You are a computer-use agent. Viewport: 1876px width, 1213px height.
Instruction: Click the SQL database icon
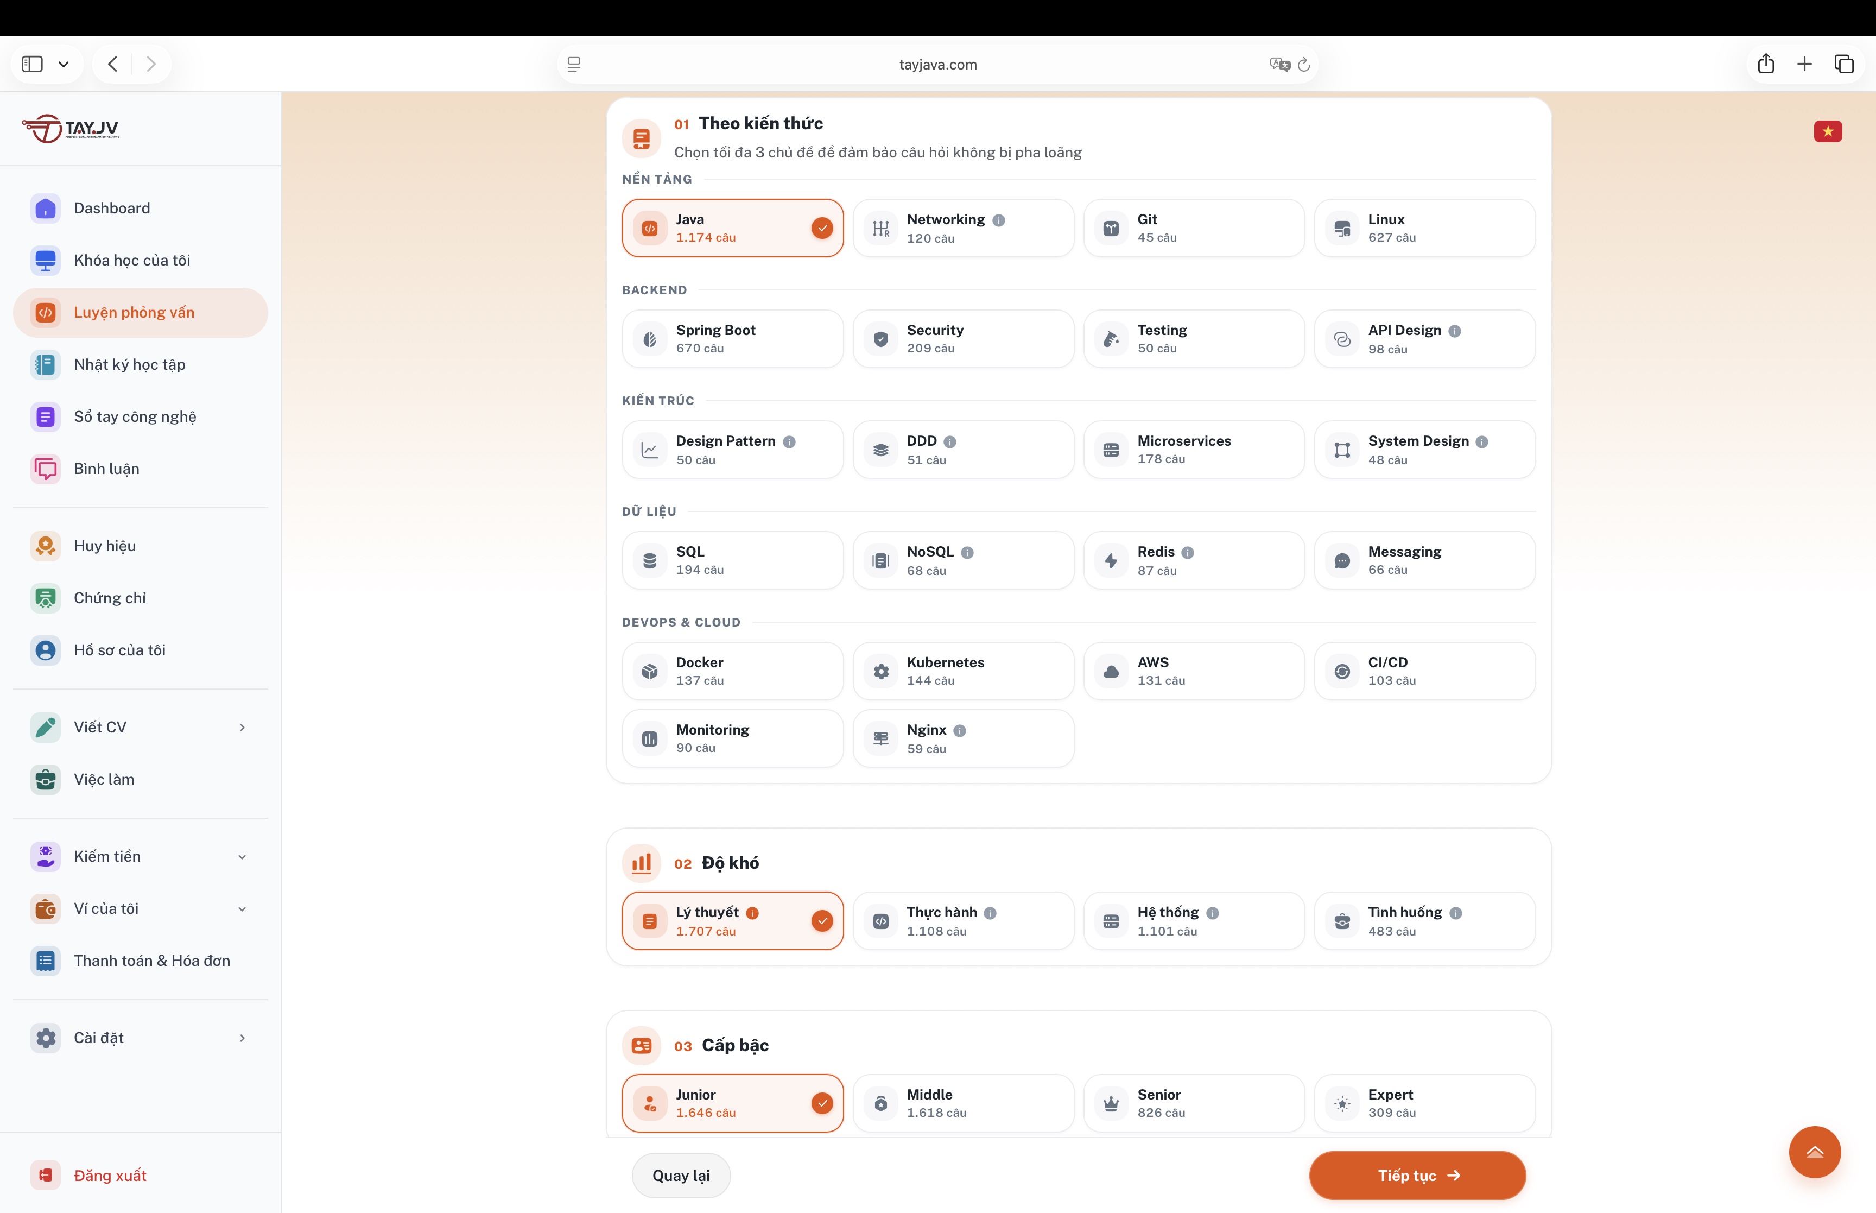[649, 560]
